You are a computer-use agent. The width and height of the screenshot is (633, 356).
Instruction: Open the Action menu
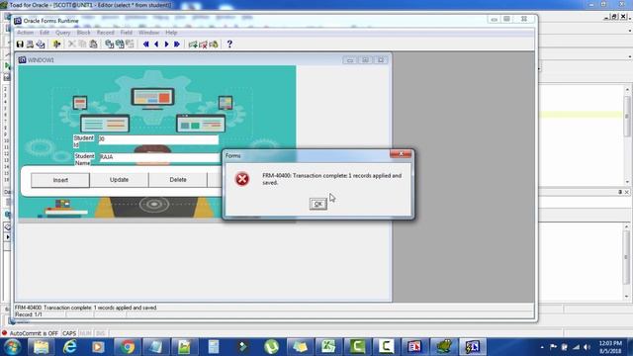[x=25, y=33]
